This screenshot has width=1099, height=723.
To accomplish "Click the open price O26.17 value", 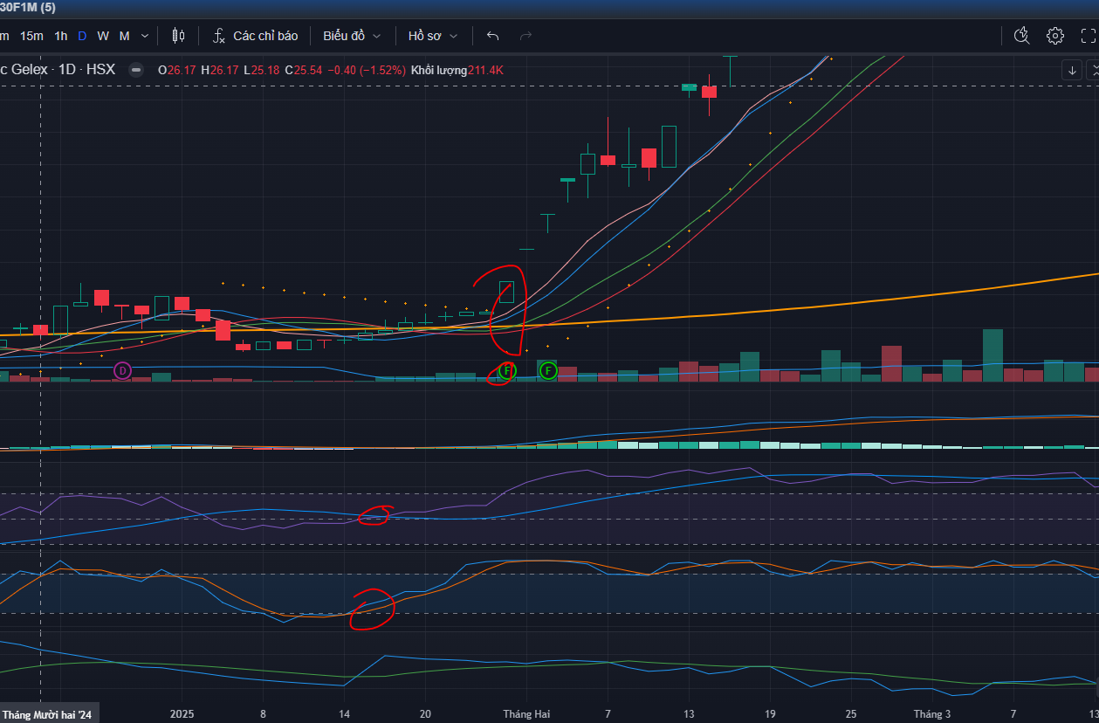I will 176,70.
